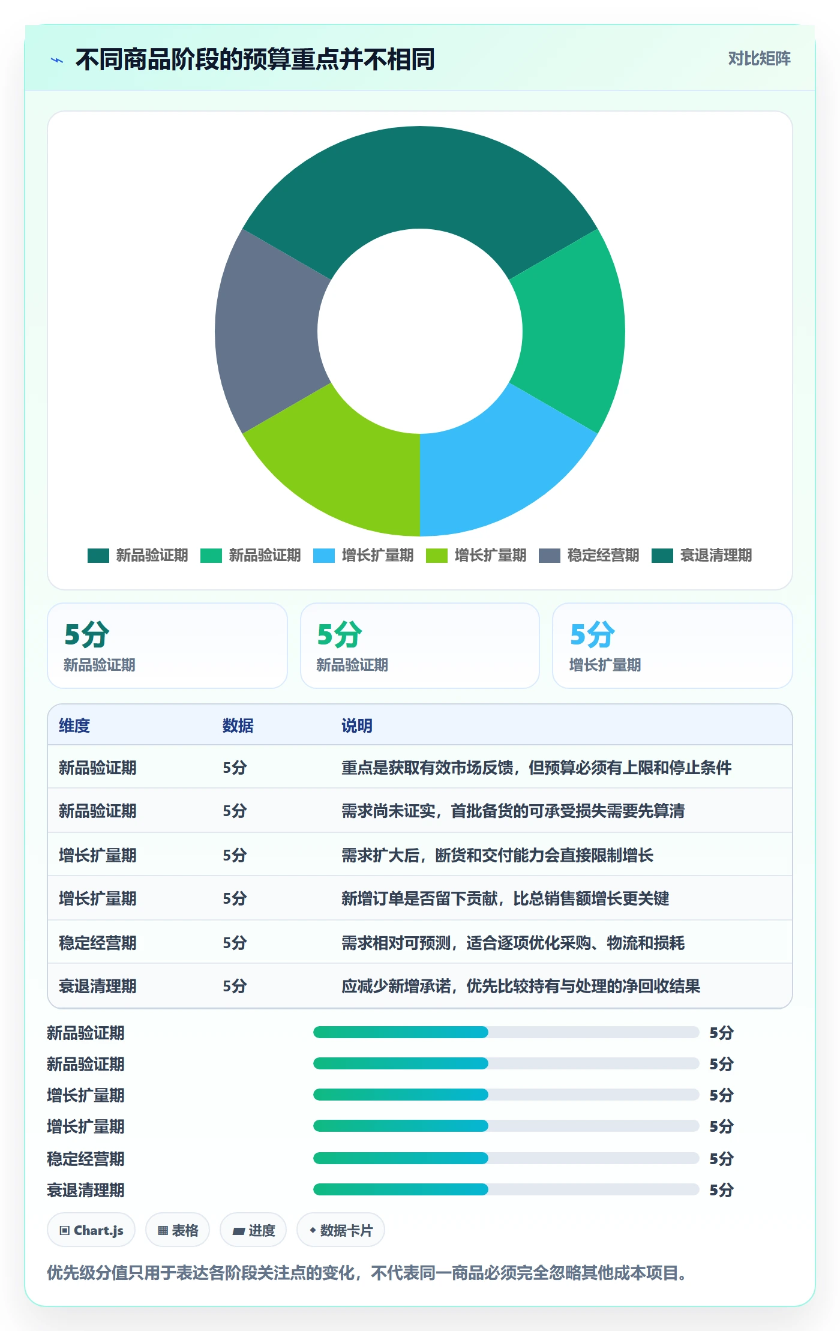Open the dark teal 5分 新品验证期 stat card

(x=167, y=646)
